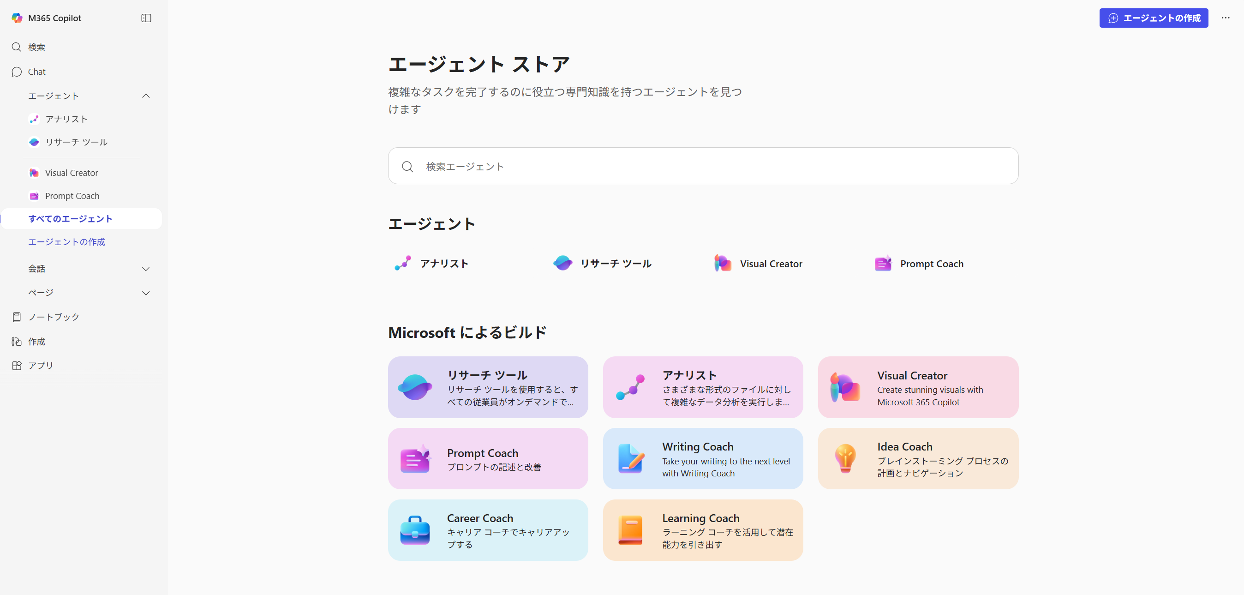Open Visual Creator label in the sidebar list
This screenshot has width=1244, height=595.
[x=72, y=173]
